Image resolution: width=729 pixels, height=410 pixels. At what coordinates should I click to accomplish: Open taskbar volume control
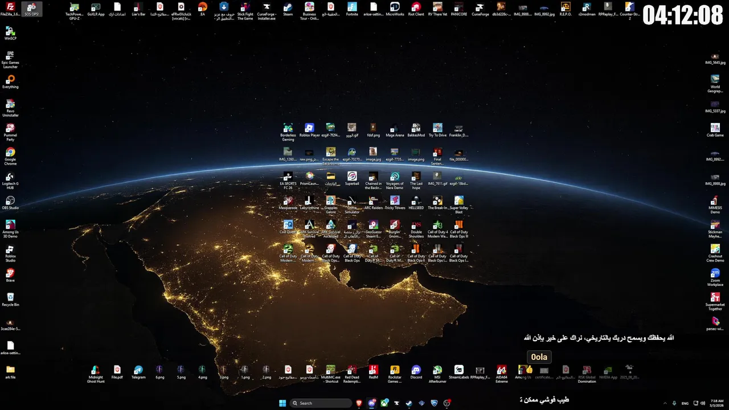(x=702, y=403)
